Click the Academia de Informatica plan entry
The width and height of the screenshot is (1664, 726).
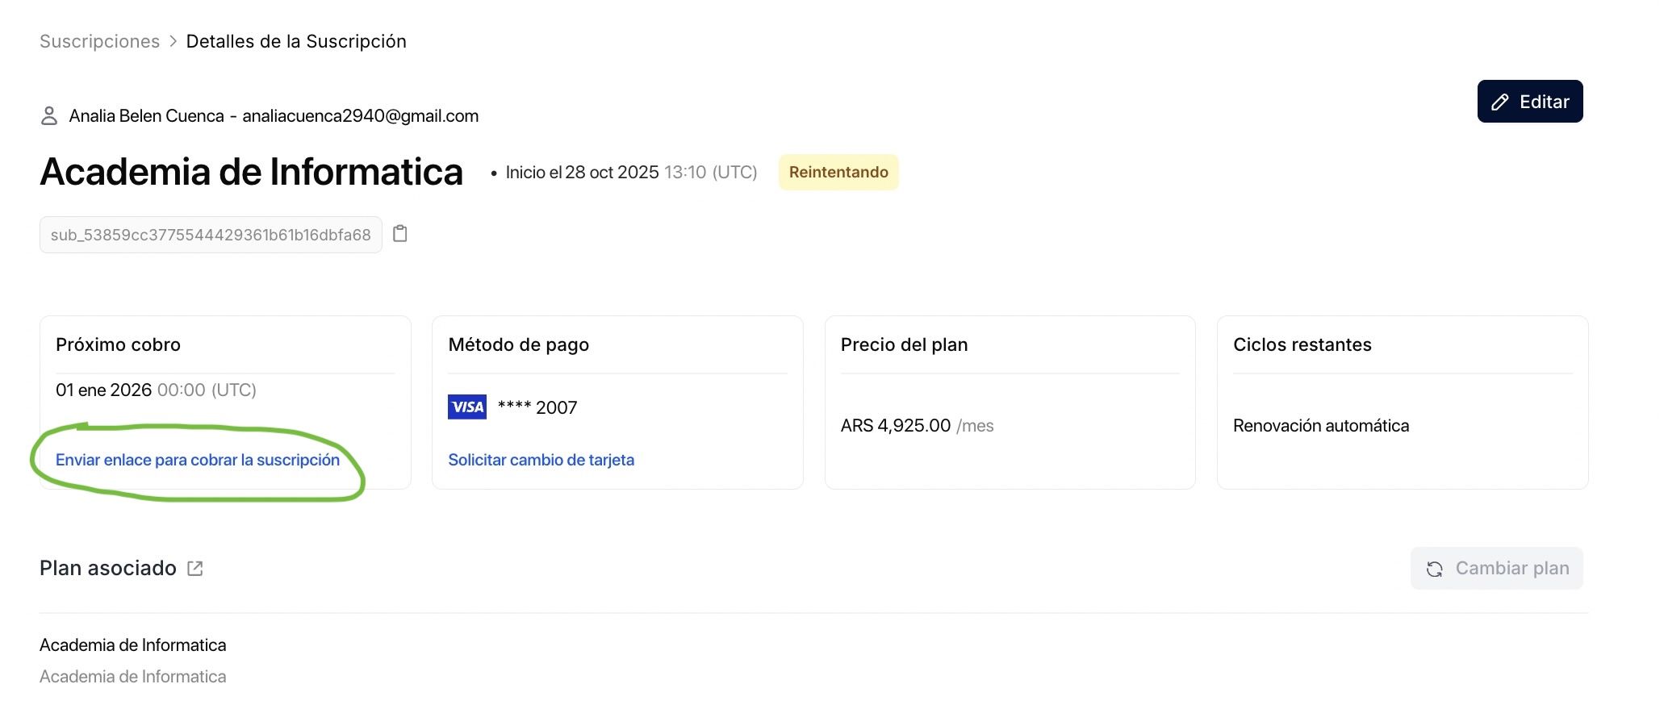coord(133,645)
